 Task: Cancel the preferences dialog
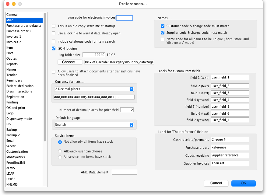point(216,183)
